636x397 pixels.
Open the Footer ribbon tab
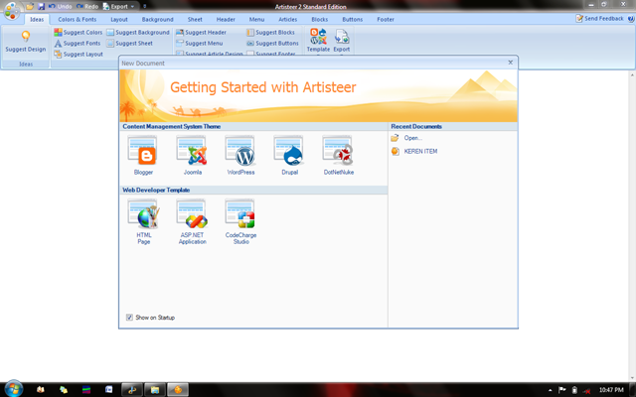386,20
